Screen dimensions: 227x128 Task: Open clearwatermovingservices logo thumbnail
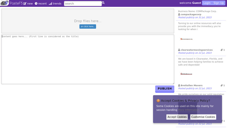coord(186,39)
